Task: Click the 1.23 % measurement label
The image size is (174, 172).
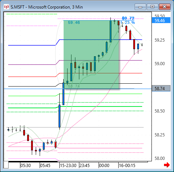Action: pos(128,22)
